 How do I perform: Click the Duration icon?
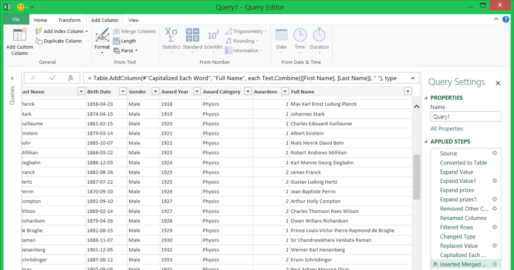point(319,35)
